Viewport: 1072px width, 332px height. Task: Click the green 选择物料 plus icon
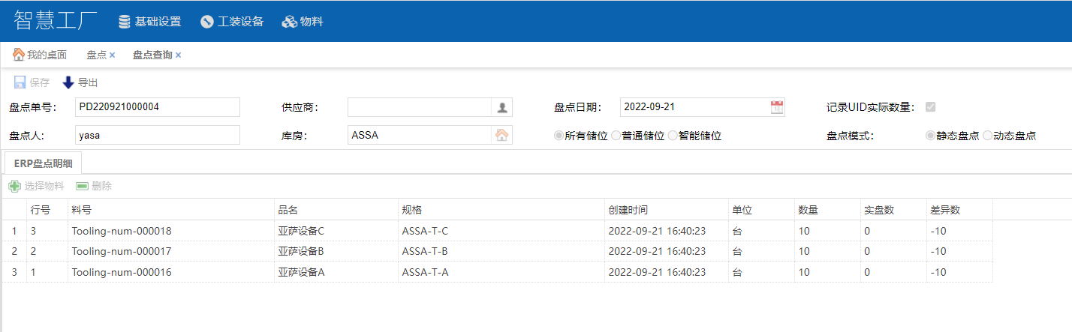pyautogui.click(x=14, y=186)
